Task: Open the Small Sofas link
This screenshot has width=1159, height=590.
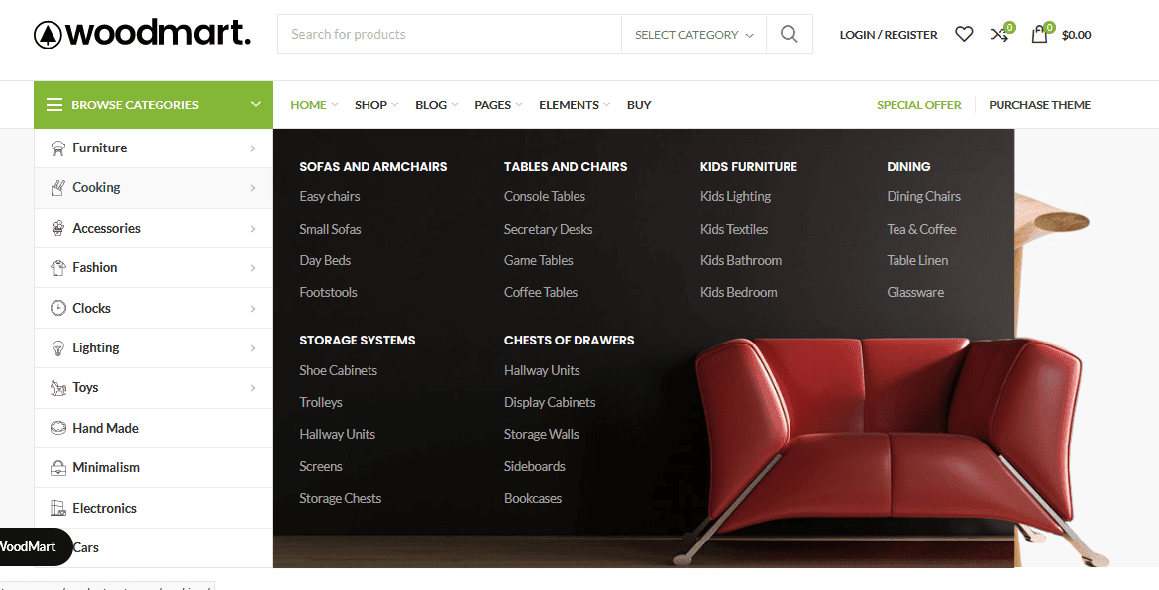Action: pyautogui.click(x=331, y=229)
